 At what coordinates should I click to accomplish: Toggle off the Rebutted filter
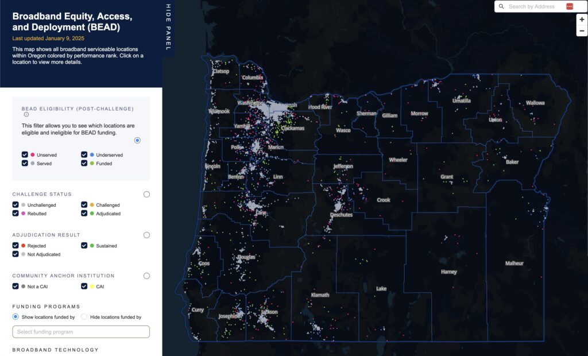[x=16, y=213]
